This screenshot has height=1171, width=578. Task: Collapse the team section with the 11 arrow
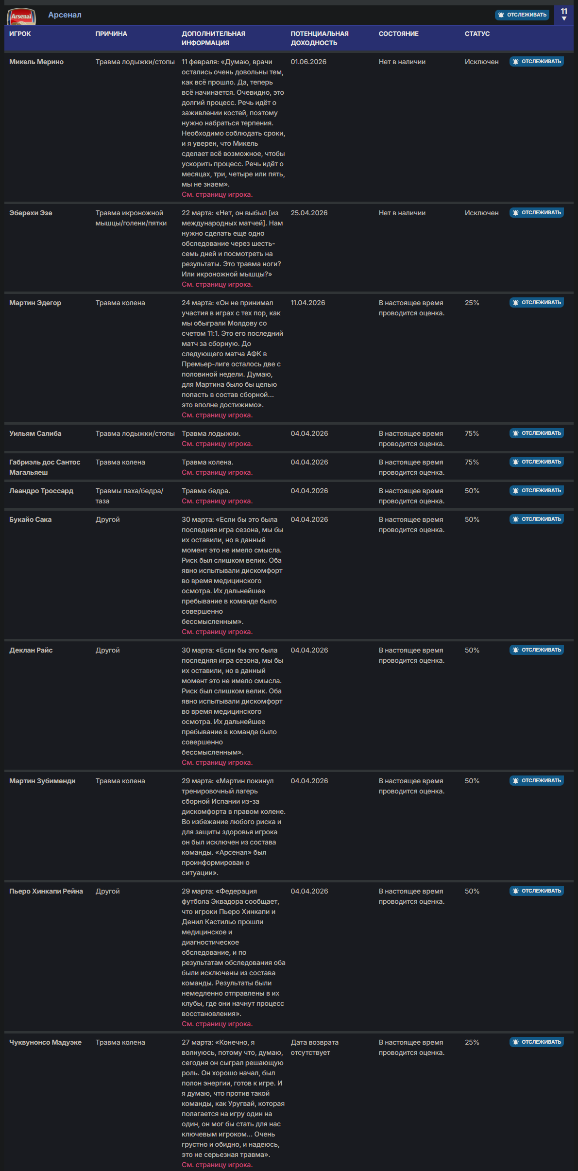(x=564, y=15)
